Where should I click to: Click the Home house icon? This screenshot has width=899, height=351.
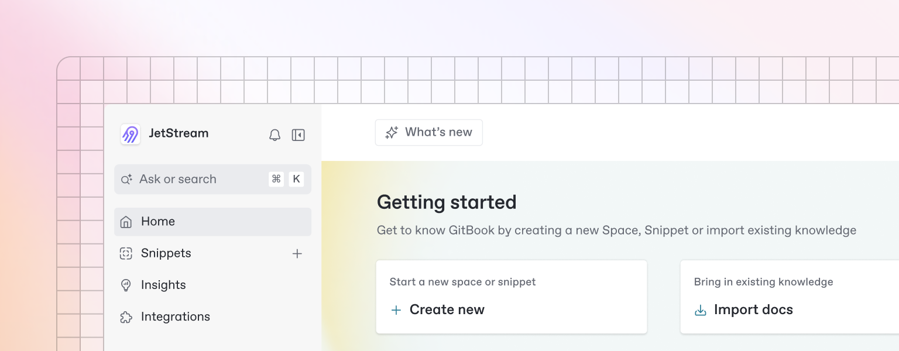point(126,222)
